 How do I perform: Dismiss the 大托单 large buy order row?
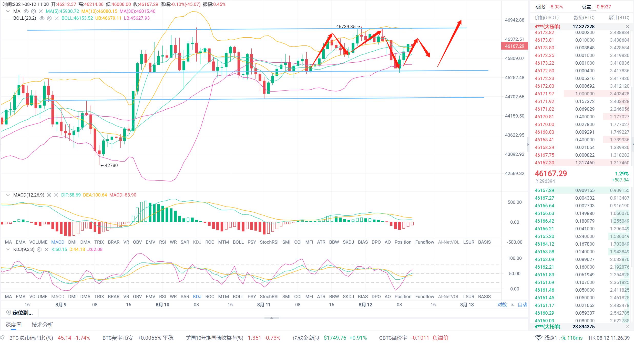(x=627, y=327)
